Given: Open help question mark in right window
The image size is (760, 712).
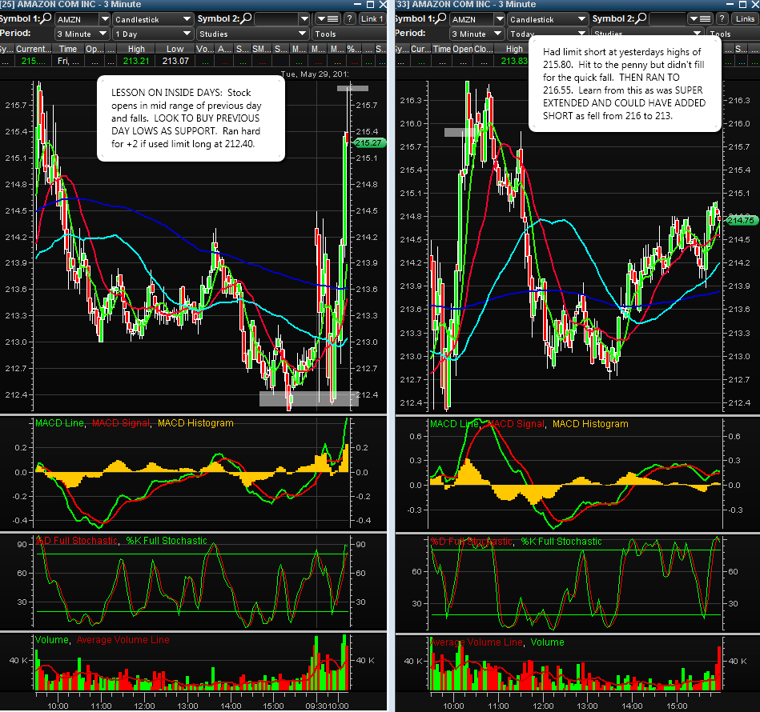Looking at the screenshot, I should [722, 19].
